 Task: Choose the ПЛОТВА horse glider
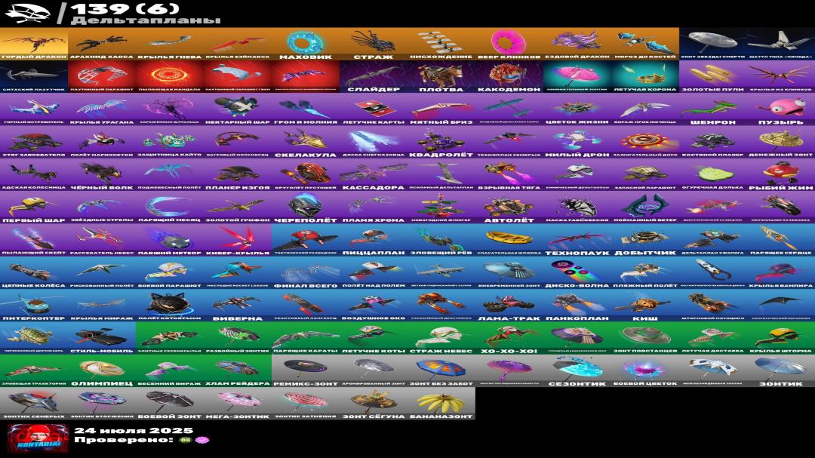click(441, 77)
